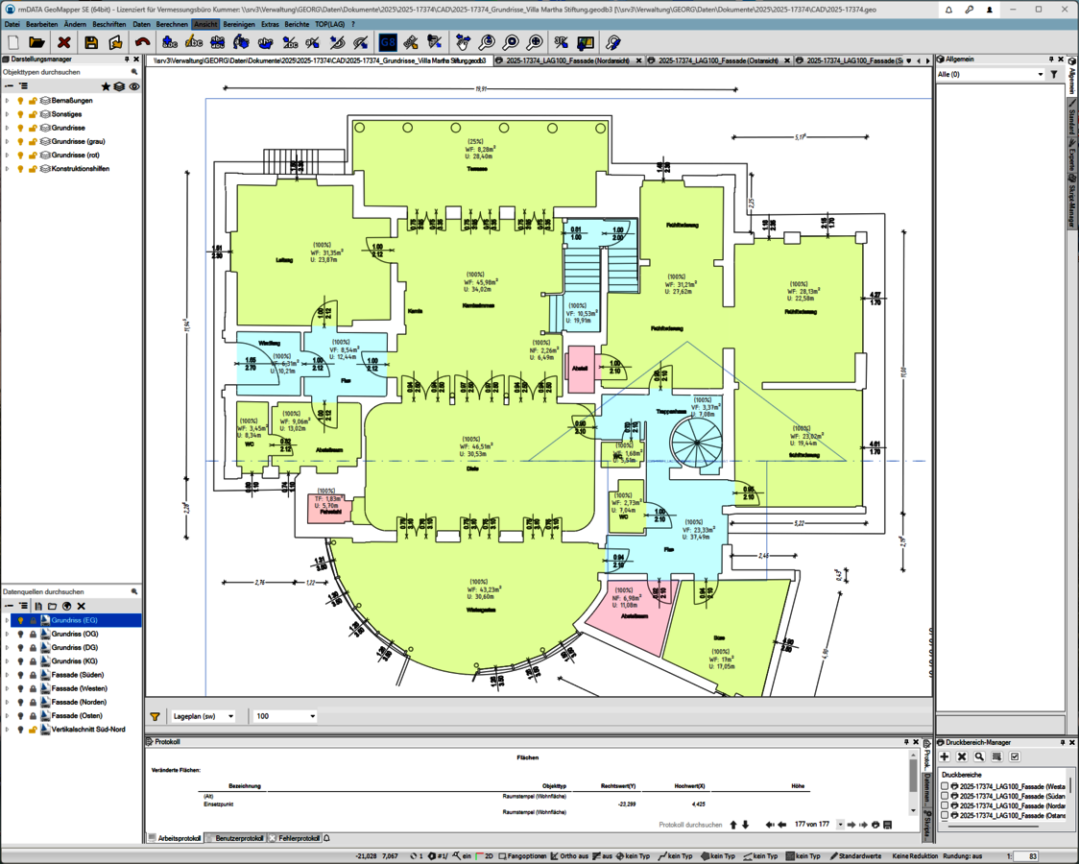Open the Berechnen menu
Image resolution: width=1079 pixels, height=864 pixels.
click(x=172, y=24)
